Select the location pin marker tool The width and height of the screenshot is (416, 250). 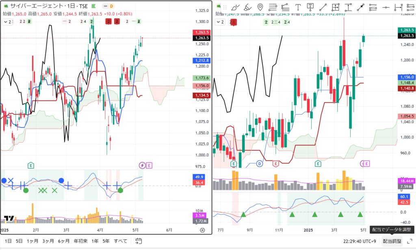[x=260, y=7]
